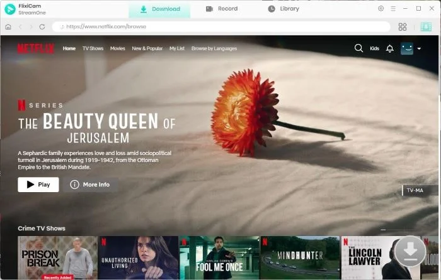Viewport: 441px width, 280px height.
Task: Open The Lincoln Lawyer thumbnail
Action: [x=381, y=258]
